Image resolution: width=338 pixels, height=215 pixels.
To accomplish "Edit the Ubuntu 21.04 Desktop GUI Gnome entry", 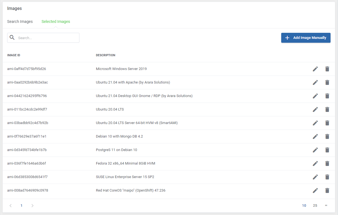I will 315,96.
